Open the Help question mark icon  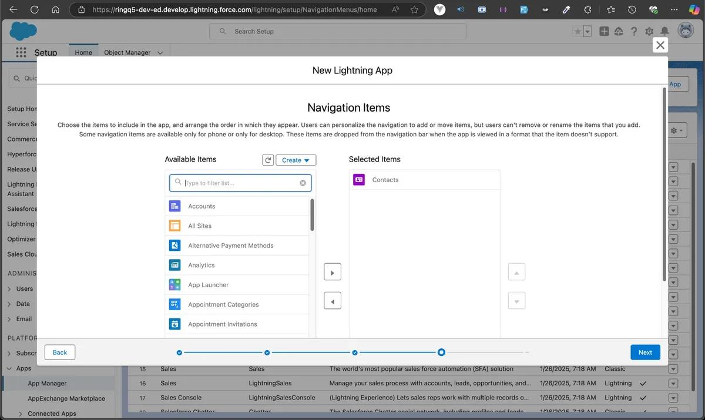[634, 31]
